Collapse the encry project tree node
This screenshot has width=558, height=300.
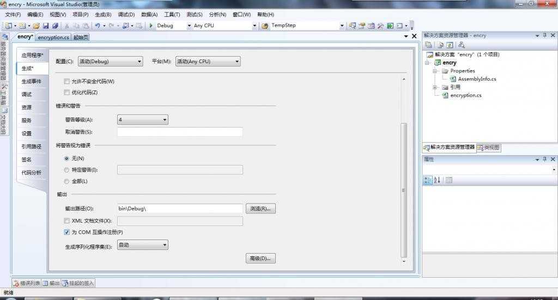point(427,63)
